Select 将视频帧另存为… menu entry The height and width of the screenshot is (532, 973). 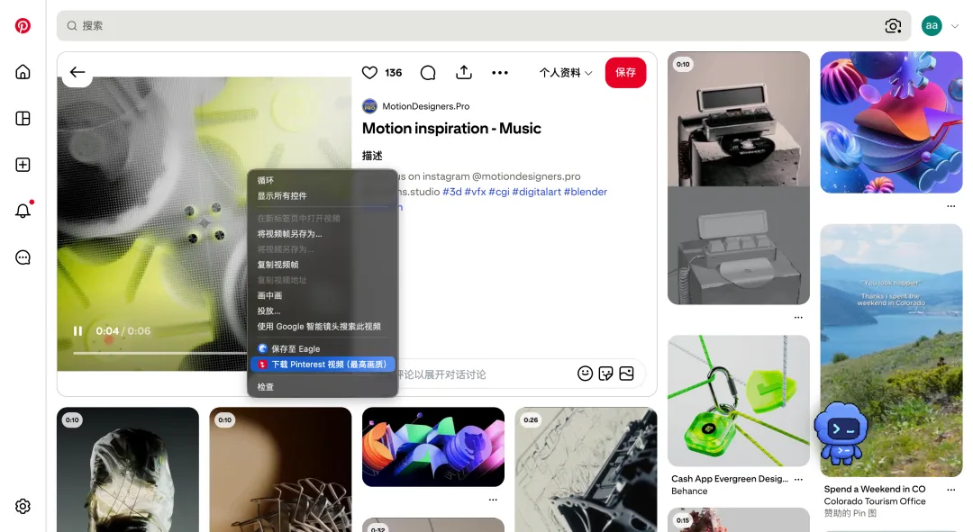[323, 234]
